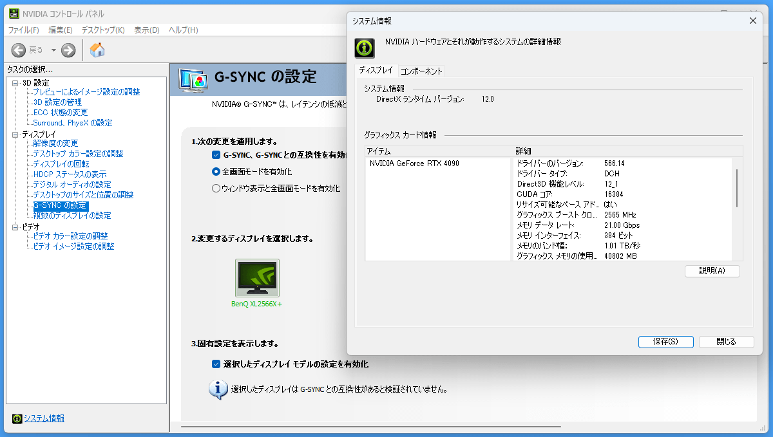Open デスクトップ カラー設定の調整 tree item

point(78,154)
